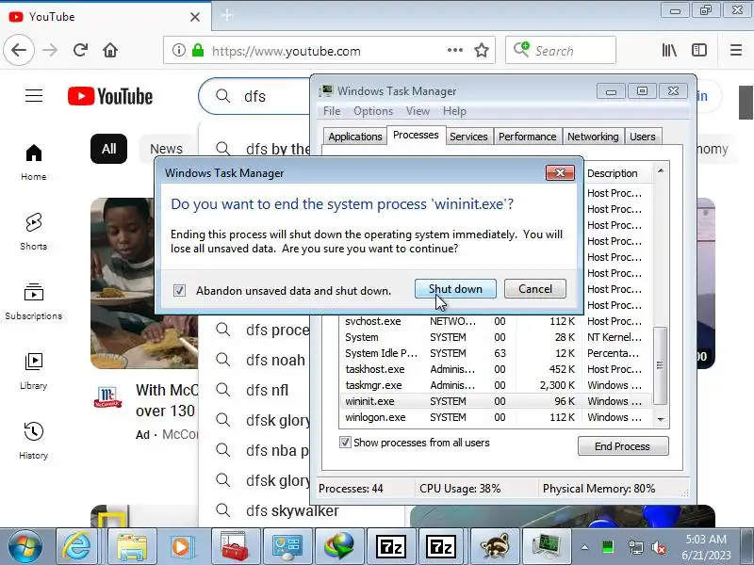This screenshot has width=754, height=565.
Task: Choose dfs nfl search suggestion
Action: point(254,390)
